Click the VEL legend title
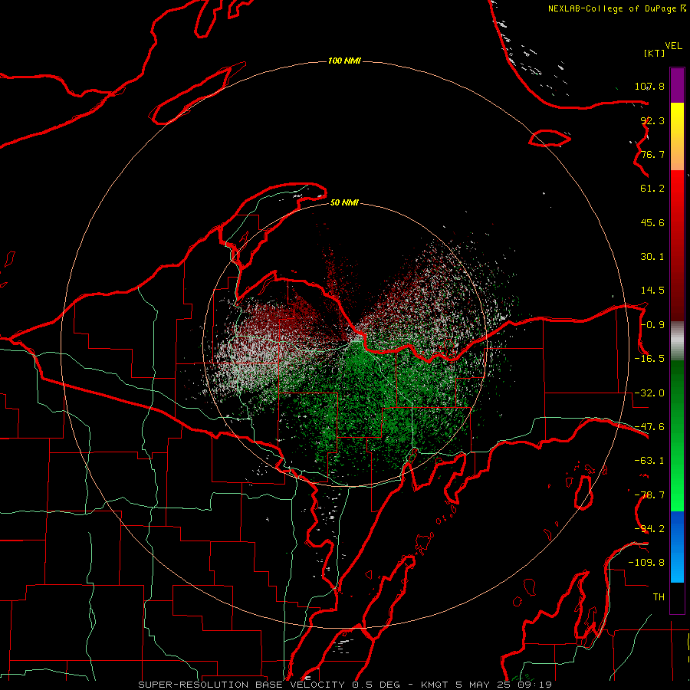 click(x=673, y=46)
